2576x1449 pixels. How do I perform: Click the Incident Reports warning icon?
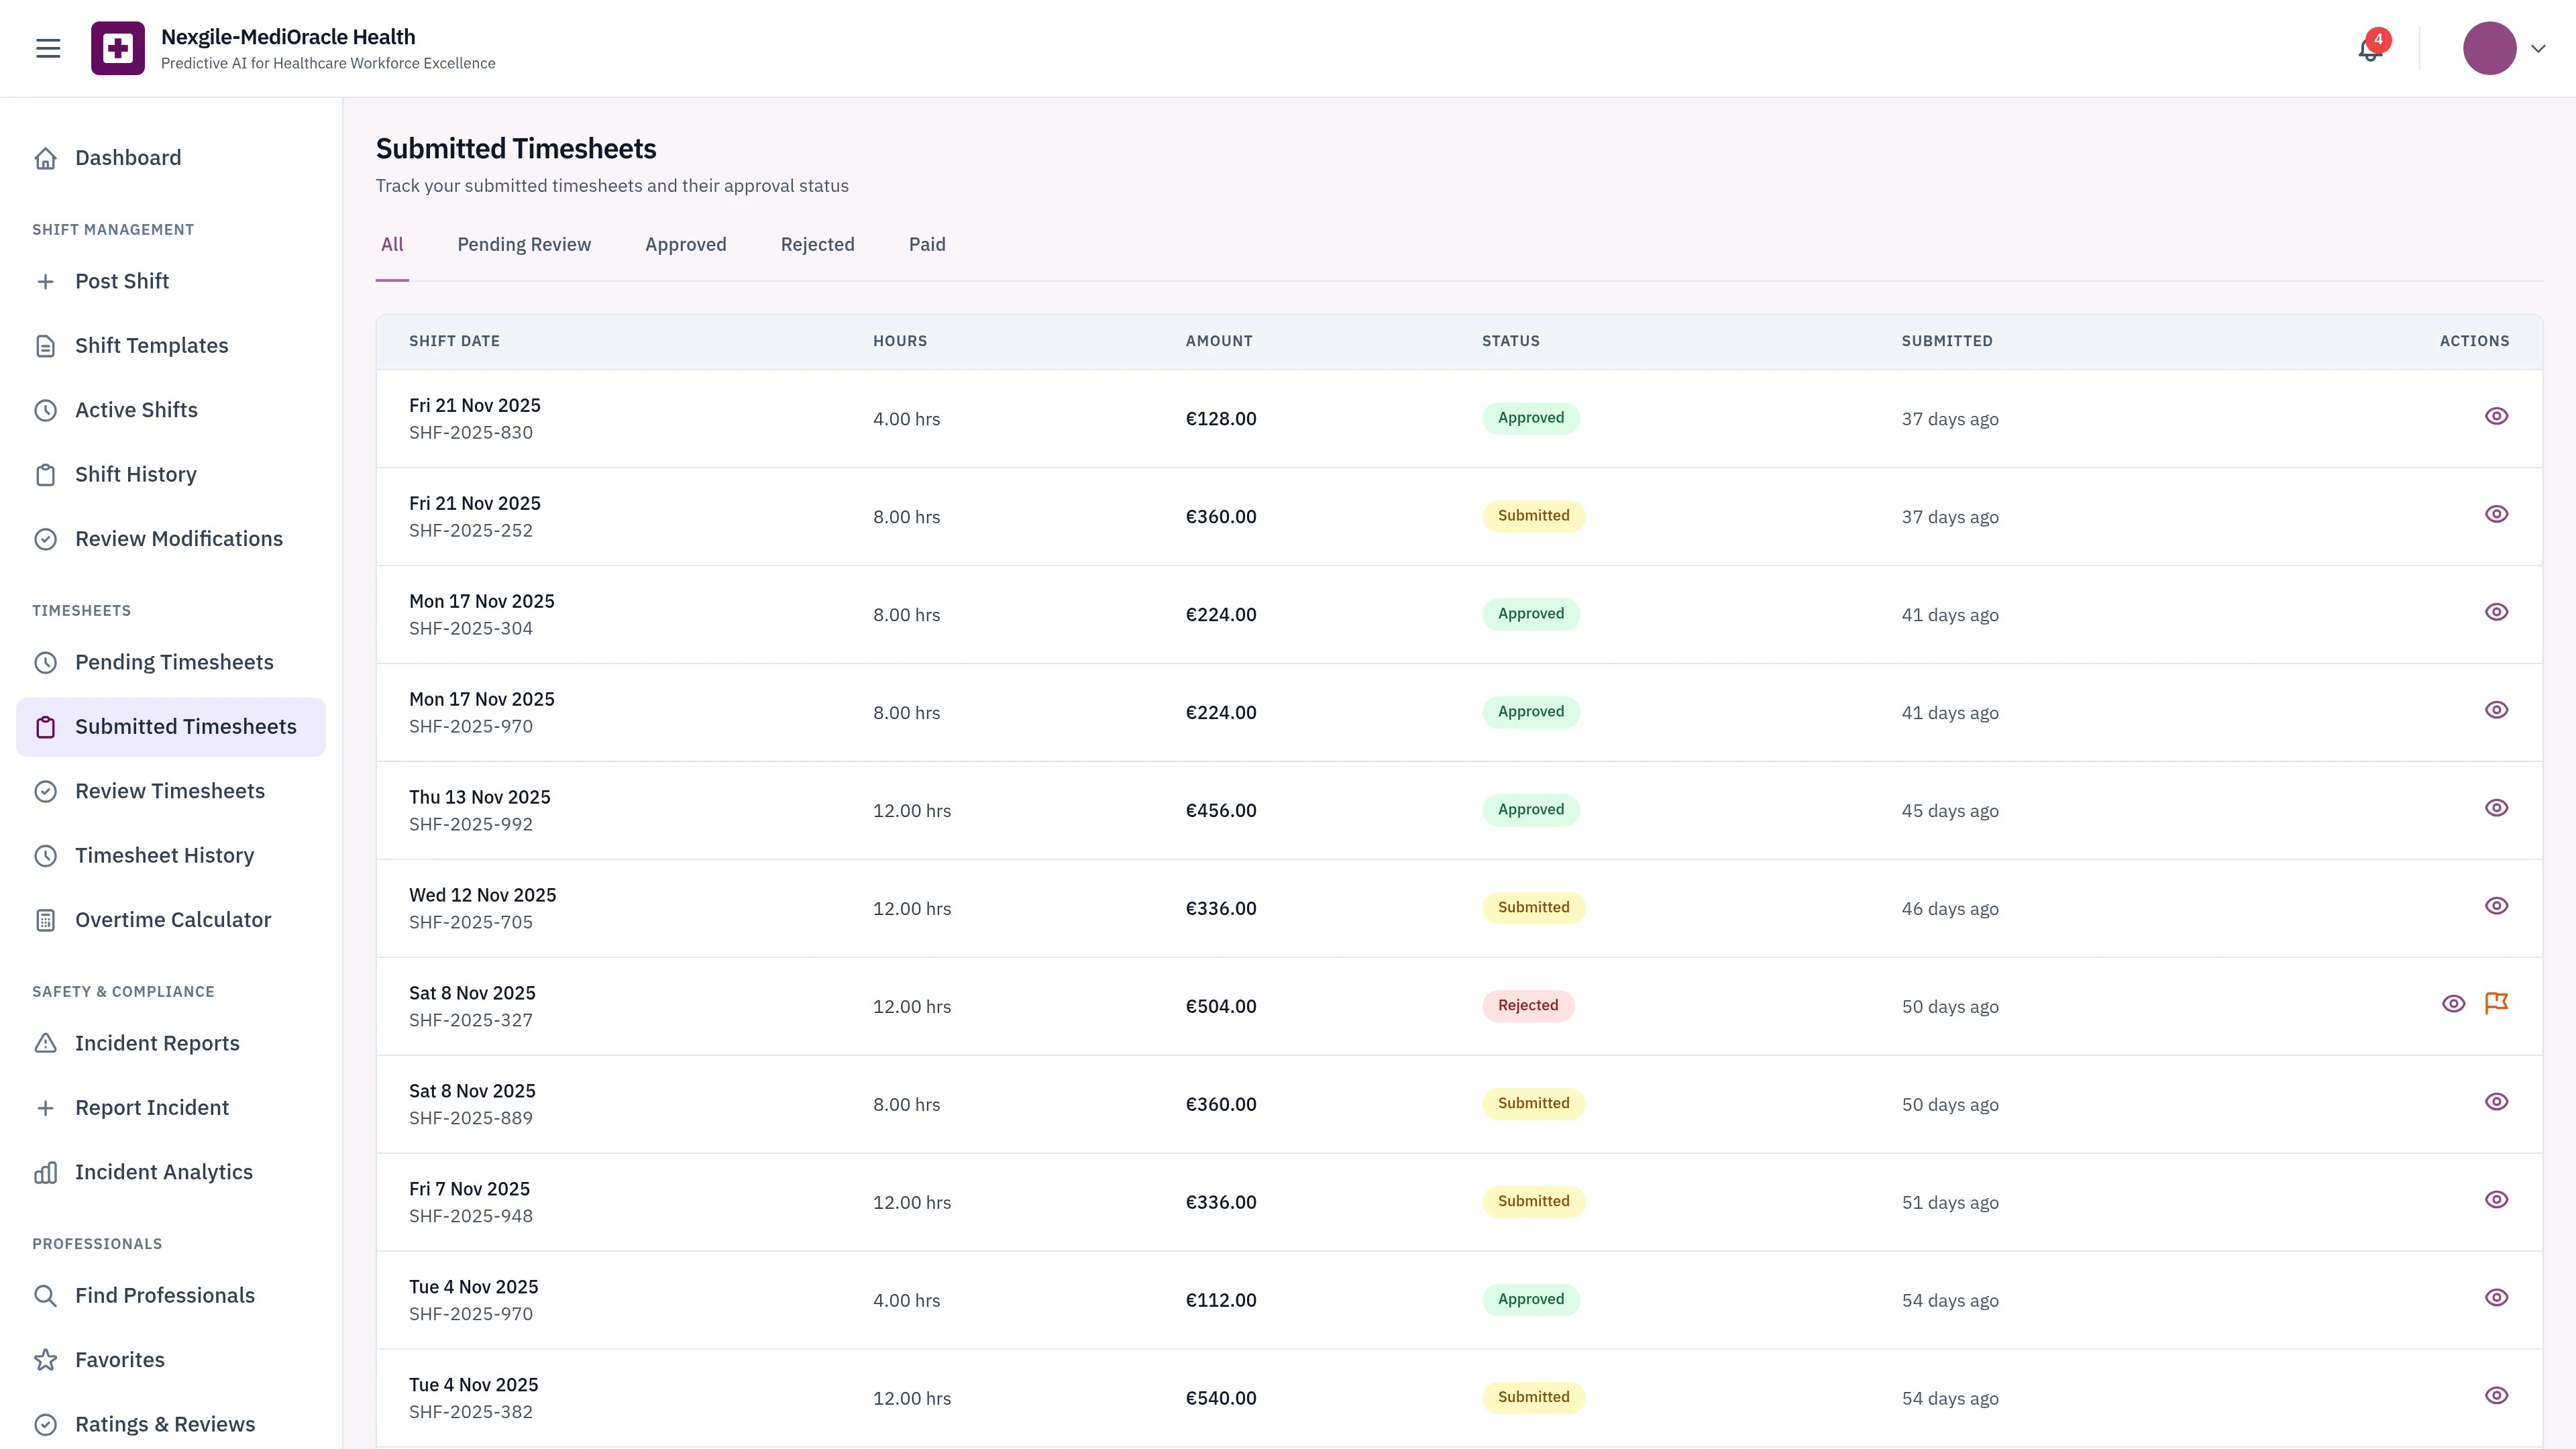(x=46, y=1043)
